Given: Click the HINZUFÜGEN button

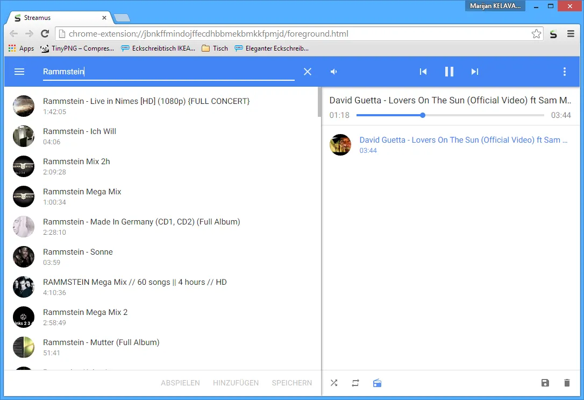Looking at the screenshot, I should [x=236, y=383].
